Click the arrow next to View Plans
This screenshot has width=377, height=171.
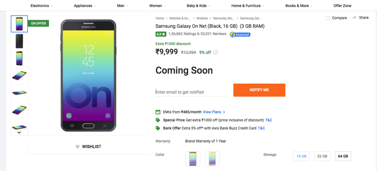coord(224,112)
